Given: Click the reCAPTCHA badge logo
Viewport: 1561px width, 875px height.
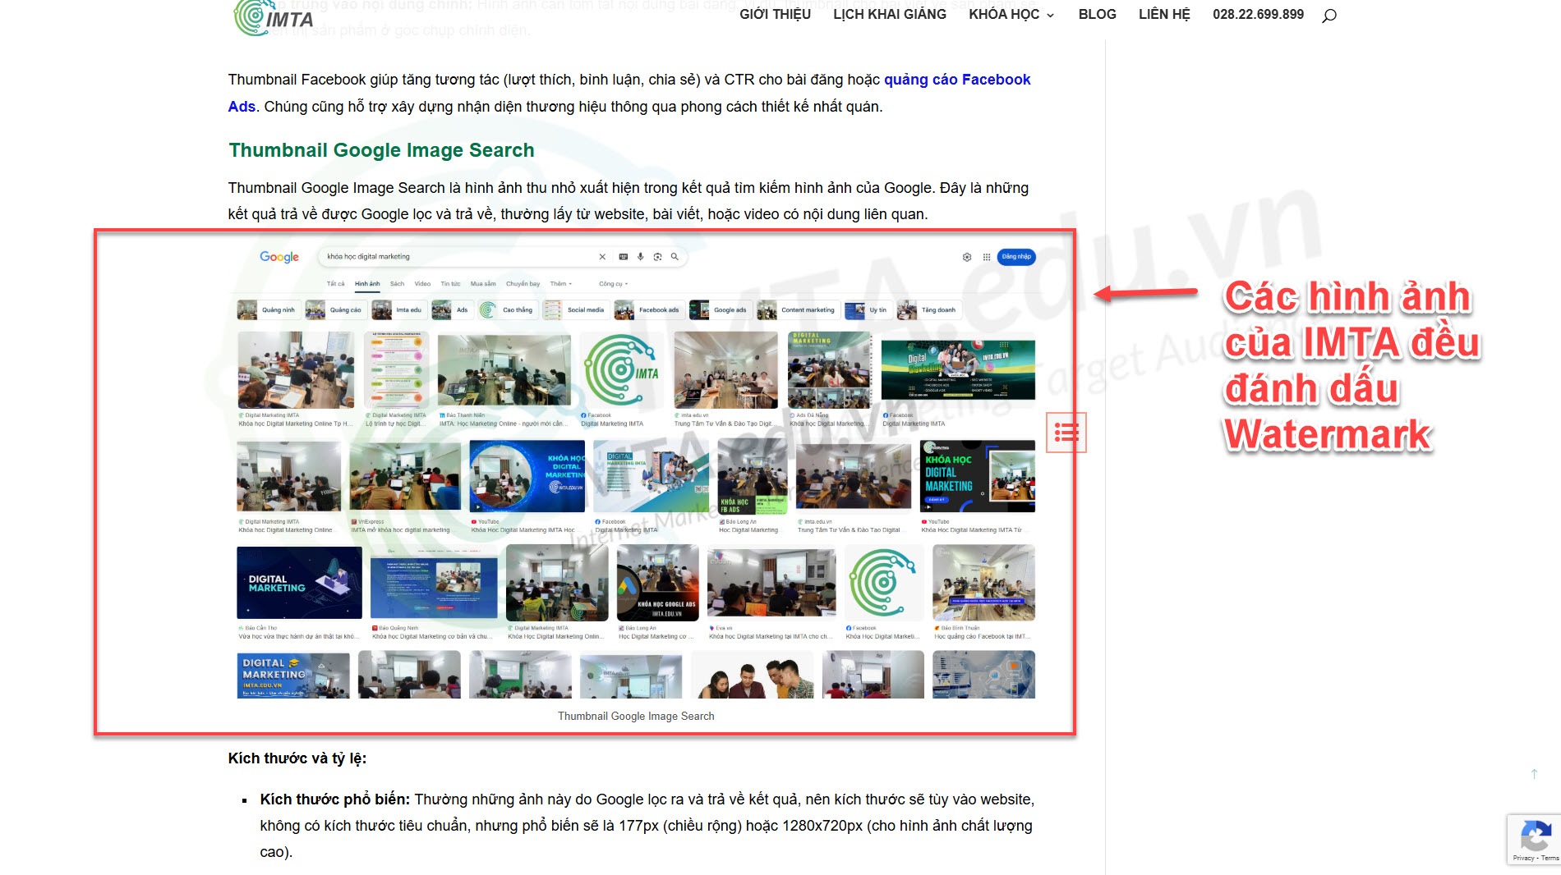Looking at the screenshot, I should [x=1535, y=836].
